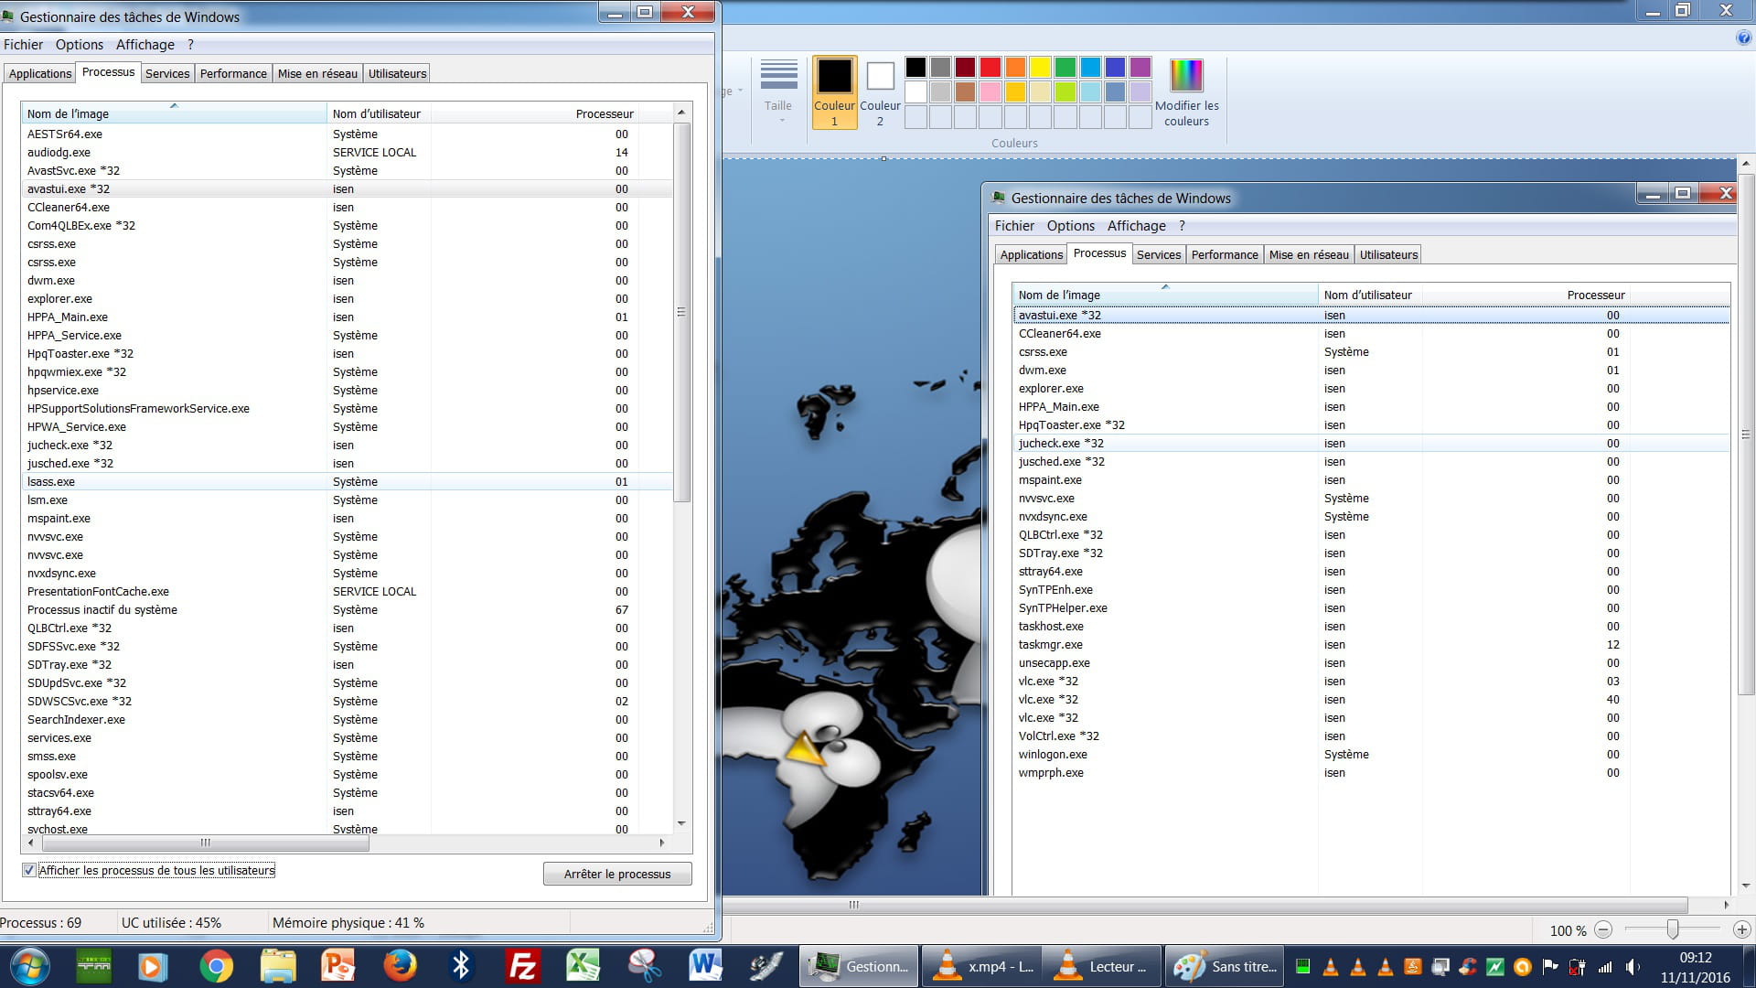This screenshot has width=1756, height=988.
Task: Open Bluetooth taskbar icon
Action: click(461, 966)
